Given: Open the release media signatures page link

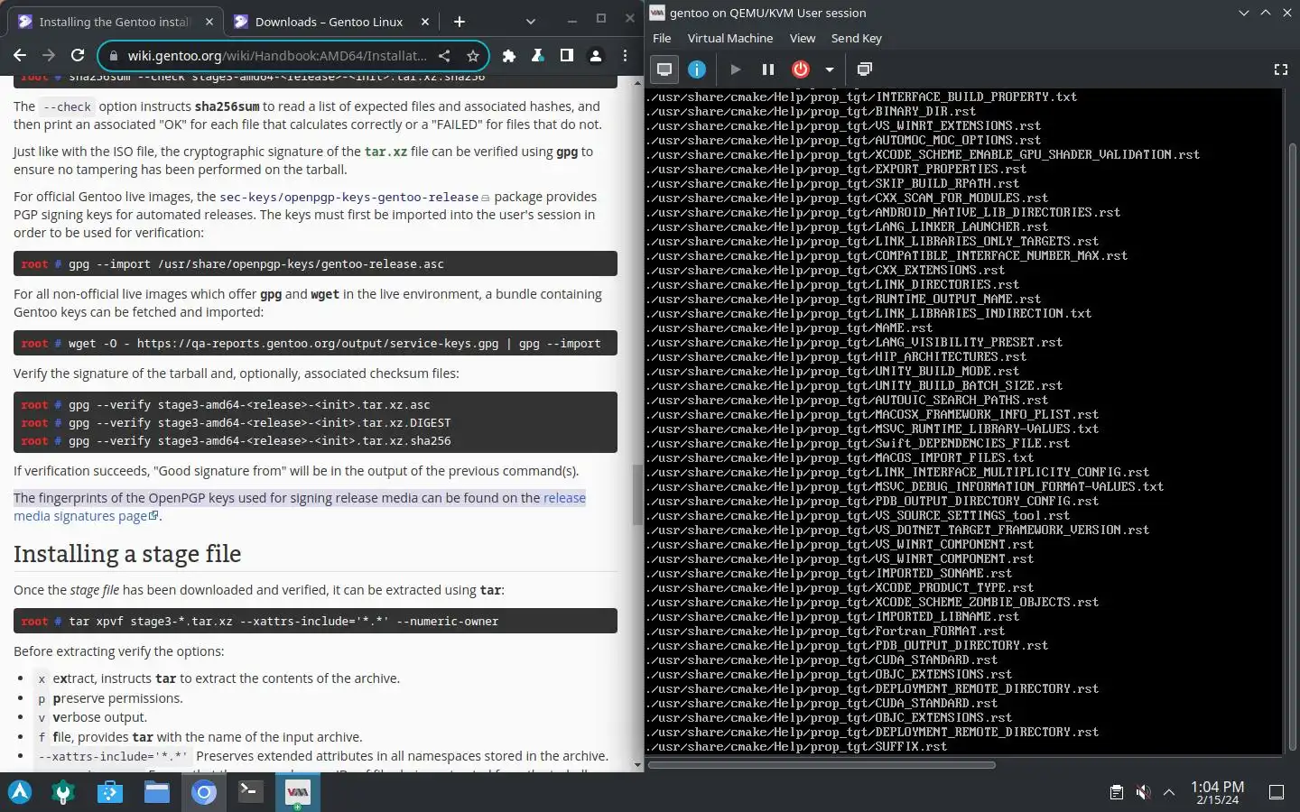Looking at the screenshot, I should click(300, 507).
